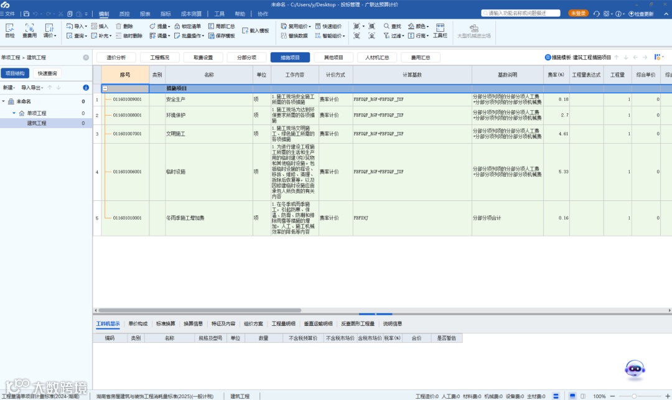Viewport: 672px width, 400px height.
Task: Open the 导入 import dropdown
Action: [x=77, y=26]
